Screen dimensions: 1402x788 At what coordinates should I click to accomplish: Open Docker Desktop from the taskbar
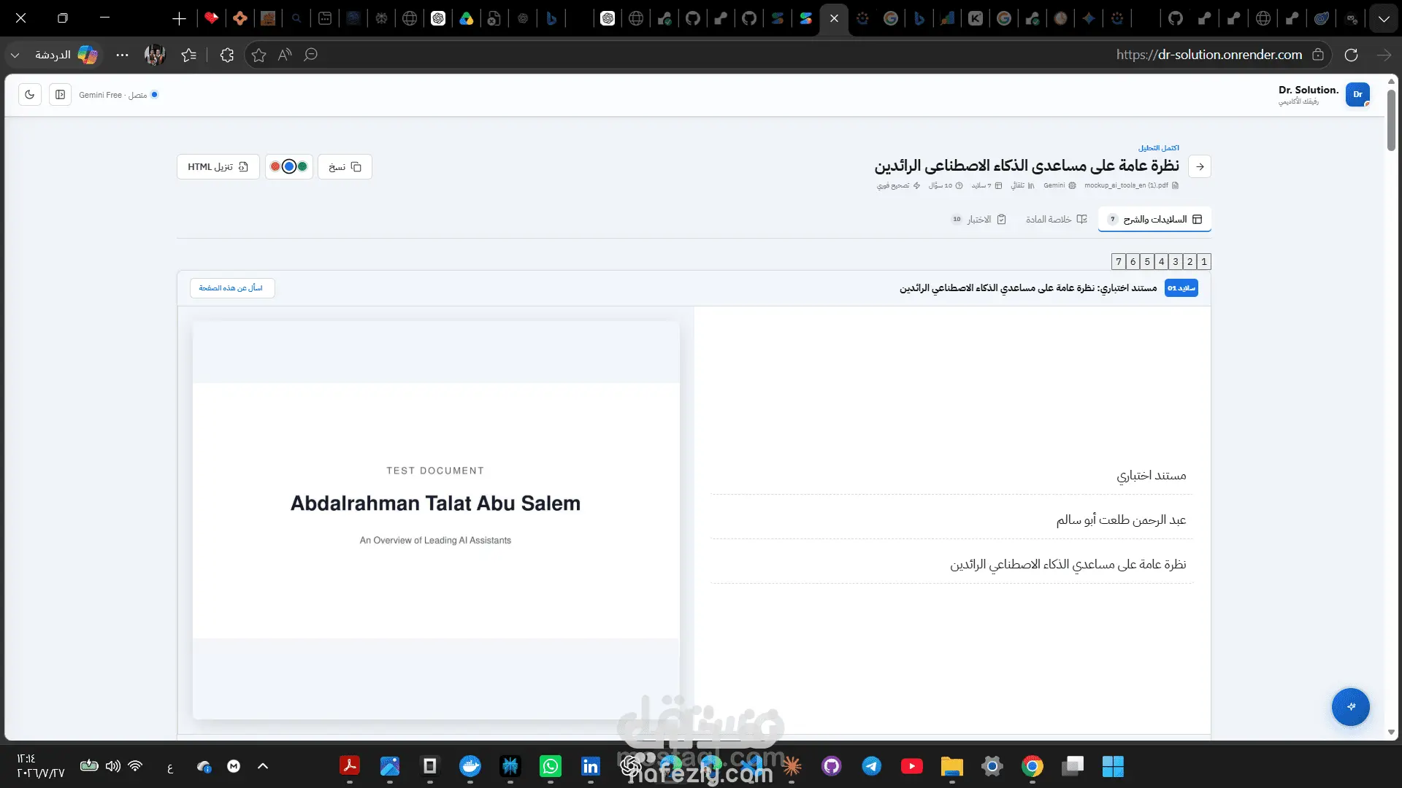point(470,766)
